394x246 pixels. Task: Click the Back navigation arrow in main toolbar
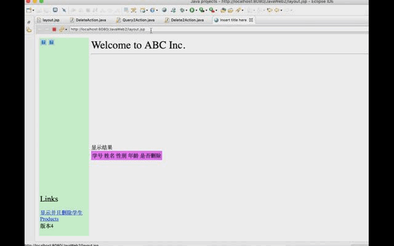(x=277, y=10)
